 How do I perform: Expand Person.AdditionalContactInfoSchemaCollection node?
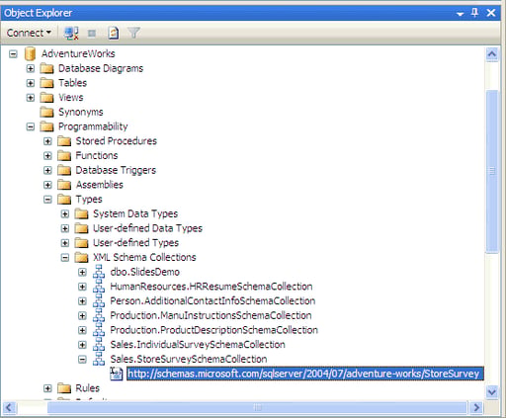click(x=82, y=301)
